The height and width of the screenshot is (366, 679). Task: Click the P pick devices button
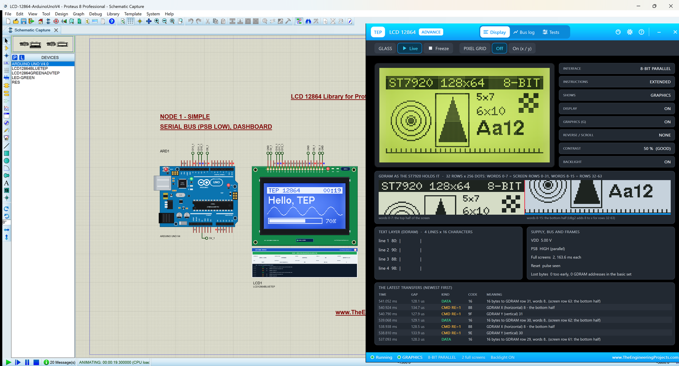pyautogui.click(x=15, y=57)
